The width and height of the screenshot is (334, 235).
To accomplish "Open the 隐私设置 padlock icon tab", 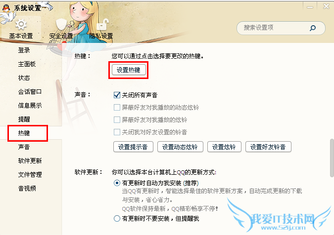I will tap(101, 29).
